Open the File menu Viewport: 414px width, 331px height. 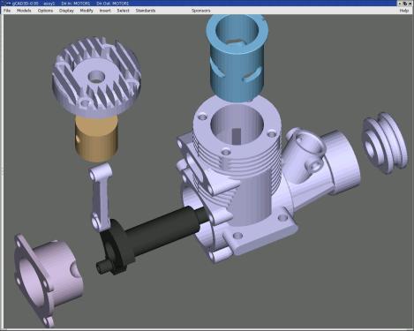pos(7,11)
